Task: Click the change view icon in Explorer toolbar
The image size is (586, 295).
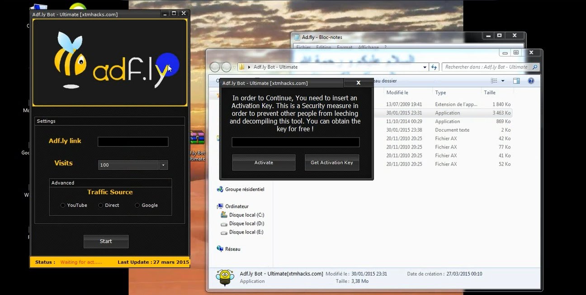Action: click(494, 81)
